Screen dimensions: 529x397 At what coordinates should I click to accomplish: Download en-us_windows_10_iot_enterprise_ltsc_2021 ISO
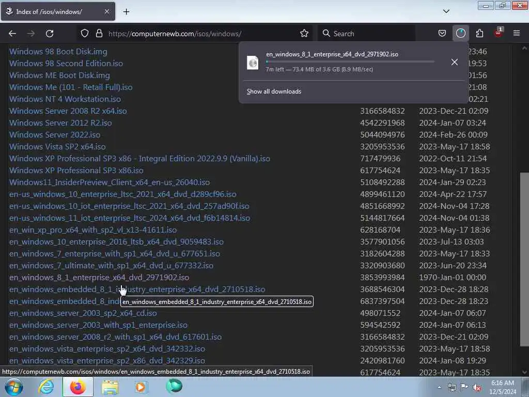(x=129, y=206)
